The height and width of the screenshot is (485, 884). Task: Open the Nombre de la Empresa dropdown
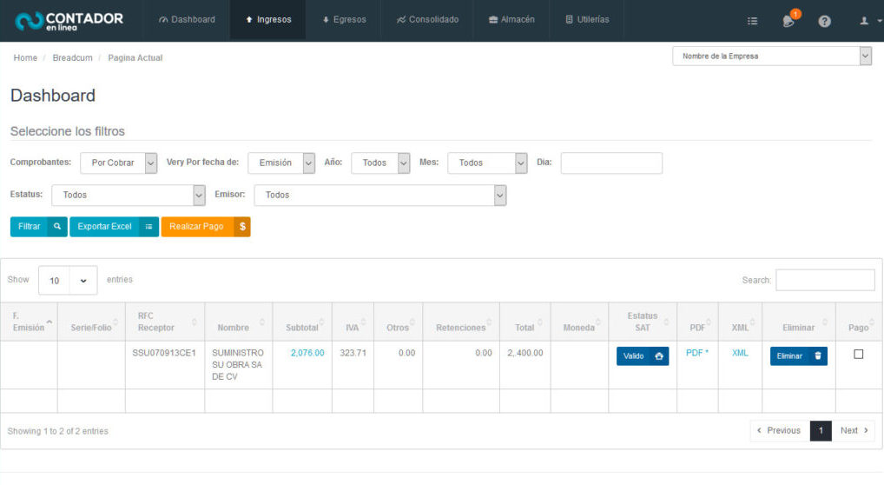pyautogui.click(x=772, y=56)
